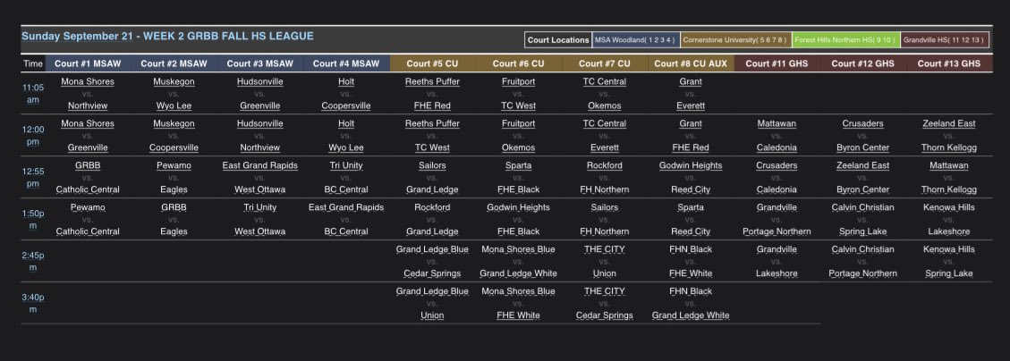Open Catholic Central in the 1:50pm row
The width and height of the screenshot is (1010, 361).
point(88,231)
